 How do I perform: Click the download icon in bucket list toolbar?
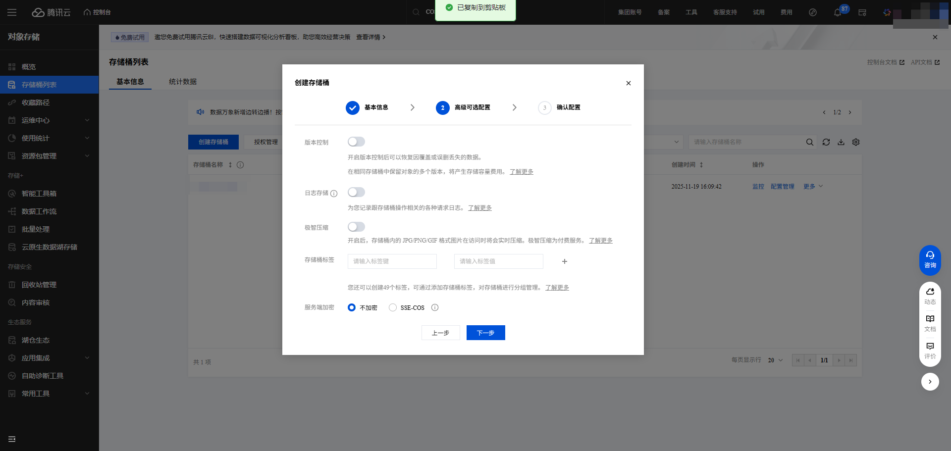[x=841, y=142]
